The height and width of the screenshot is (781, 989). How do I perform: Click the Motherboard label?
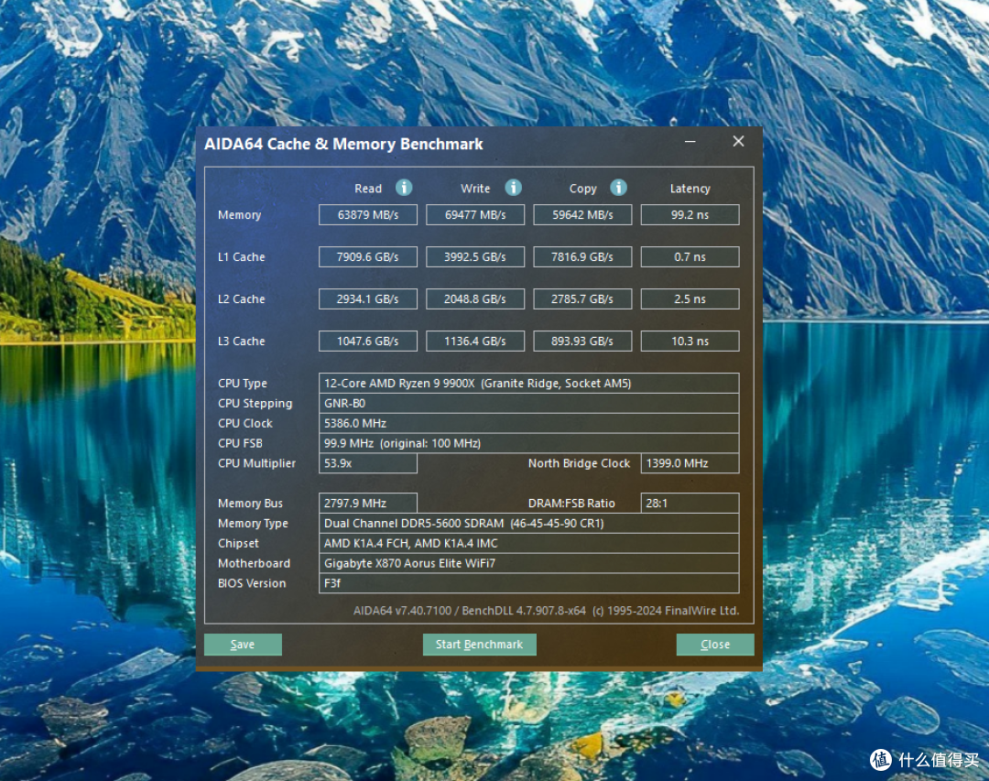point(254,563)
